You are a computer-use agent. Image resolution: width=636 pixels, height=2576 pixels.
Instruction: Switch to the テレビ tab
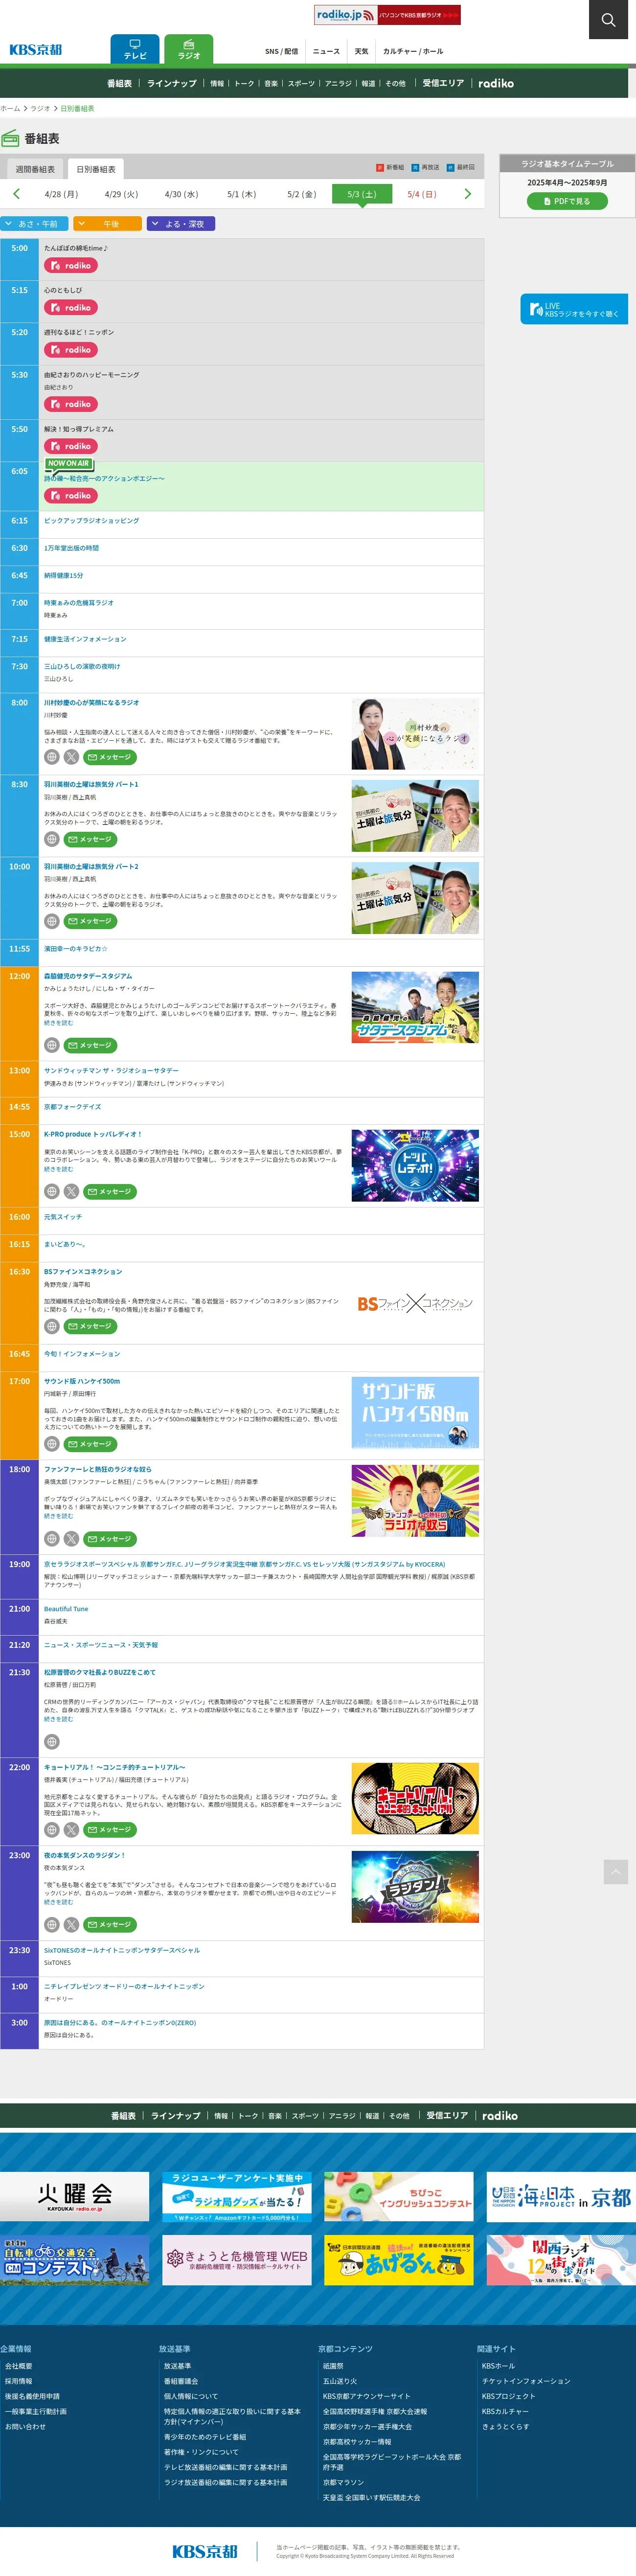136,50
